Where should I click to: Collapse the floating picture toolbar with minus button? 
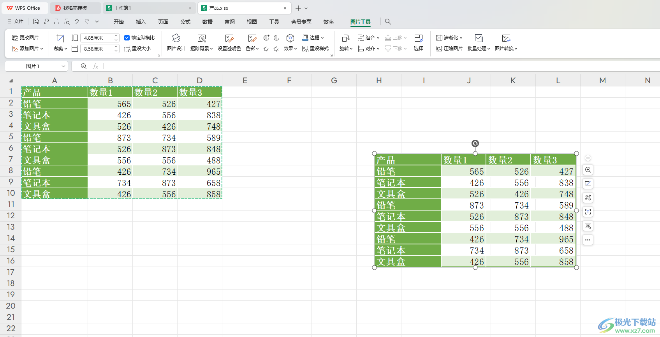coord(588,158)
